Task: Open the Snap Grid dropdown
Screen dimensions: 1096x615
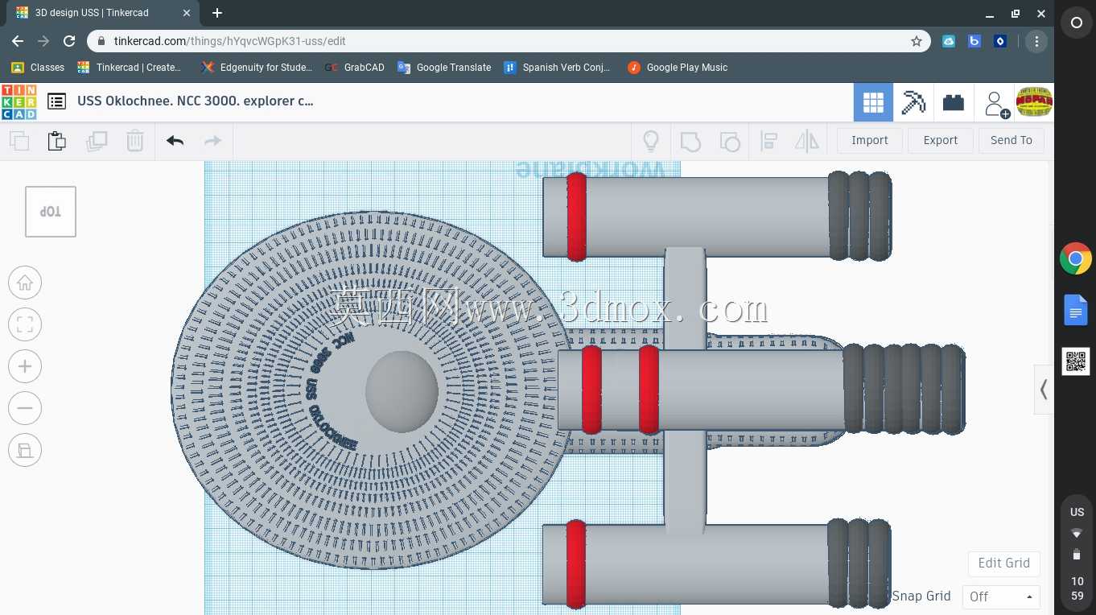Action: coord(1001,596)
